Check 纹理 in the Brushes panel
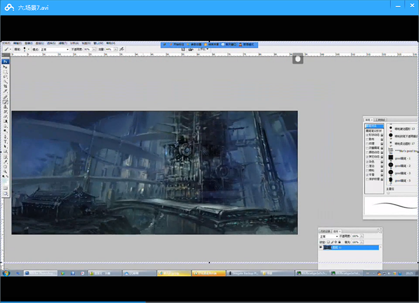The height and width of the screenshot is (303, 419). tap(367, 144)
